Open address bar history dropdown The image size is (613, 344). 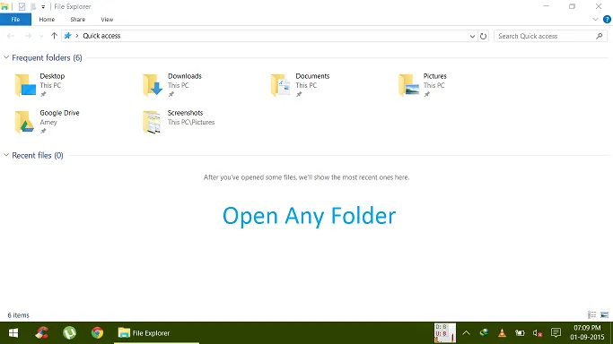(472, 36)
